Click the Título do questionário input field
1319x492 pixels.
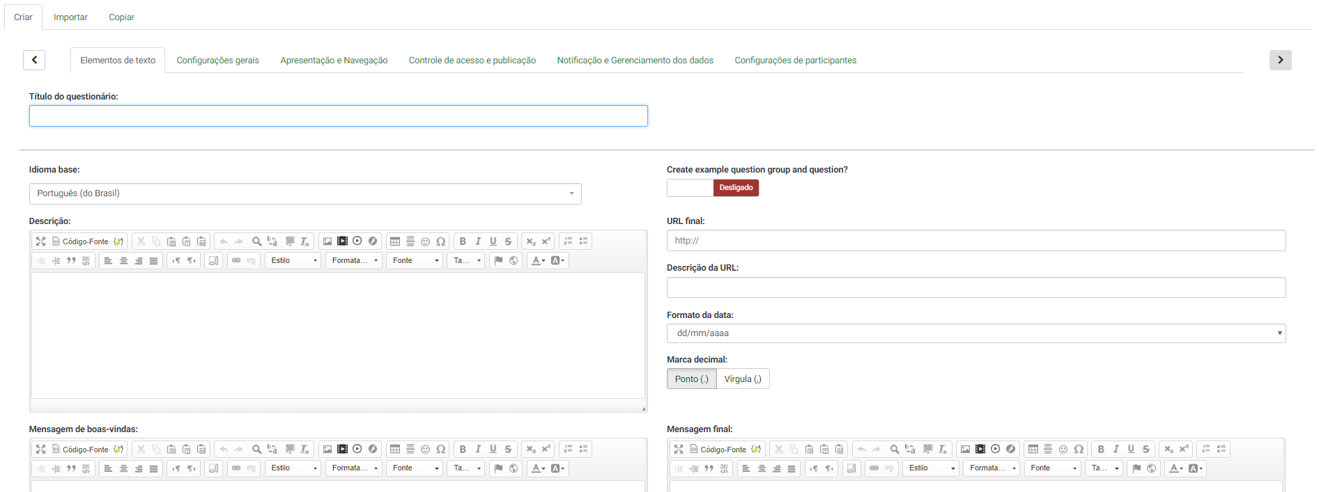[338, 116]
